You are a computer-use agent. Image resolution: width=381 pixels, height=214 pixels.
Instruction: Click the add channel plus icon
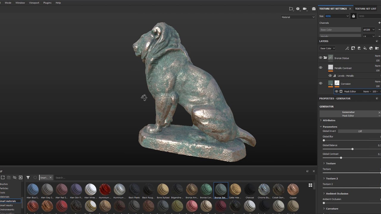point(379,23)
